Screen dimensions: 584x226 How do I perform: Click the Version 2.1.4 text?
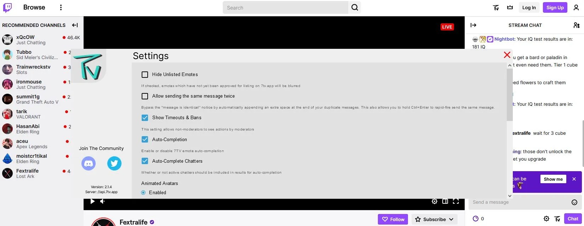click(101, 187)
